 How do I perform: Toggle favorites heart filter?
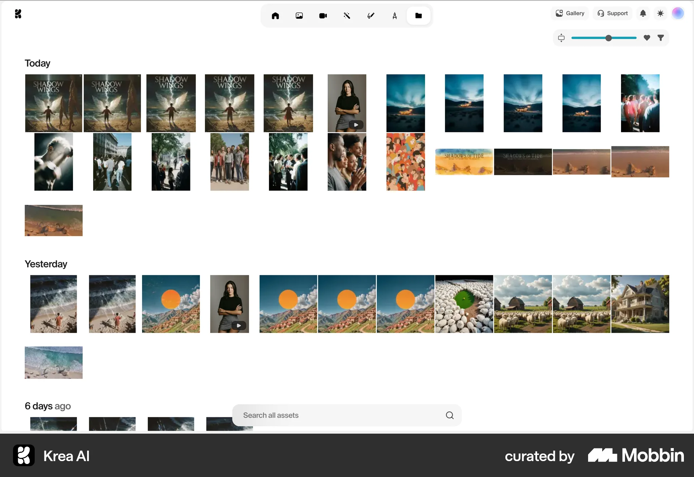(647, 38)
